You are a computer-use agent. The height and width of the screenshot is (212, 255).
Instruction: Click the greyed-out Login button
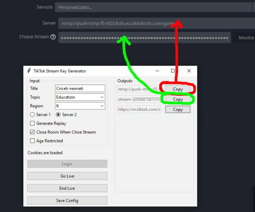pyautogui.click(x=67, y=164)
